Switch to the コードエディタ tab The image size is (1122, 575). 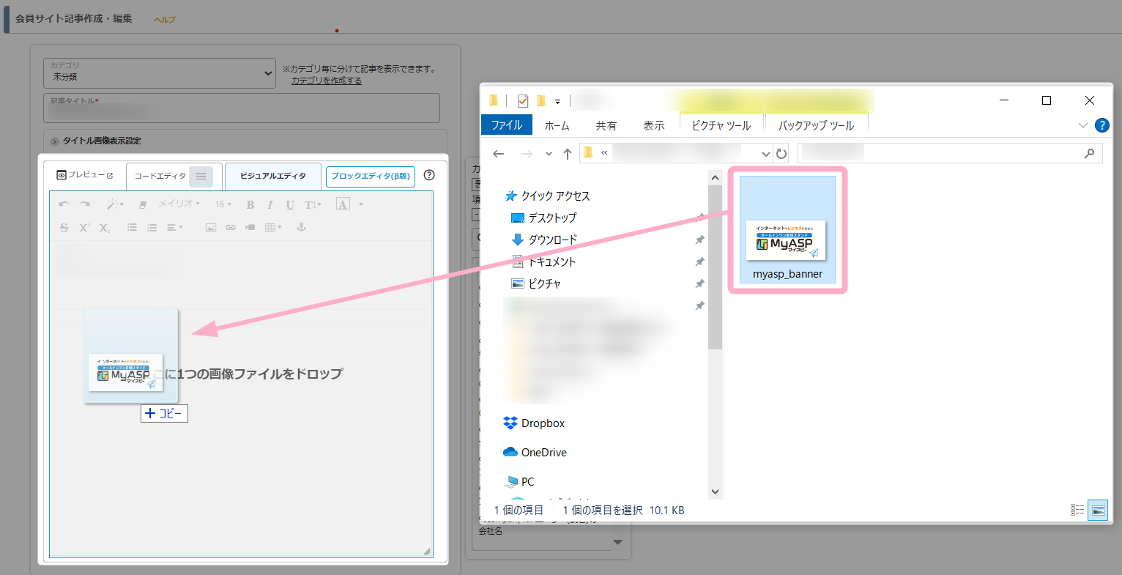click(x=160, y=177)
